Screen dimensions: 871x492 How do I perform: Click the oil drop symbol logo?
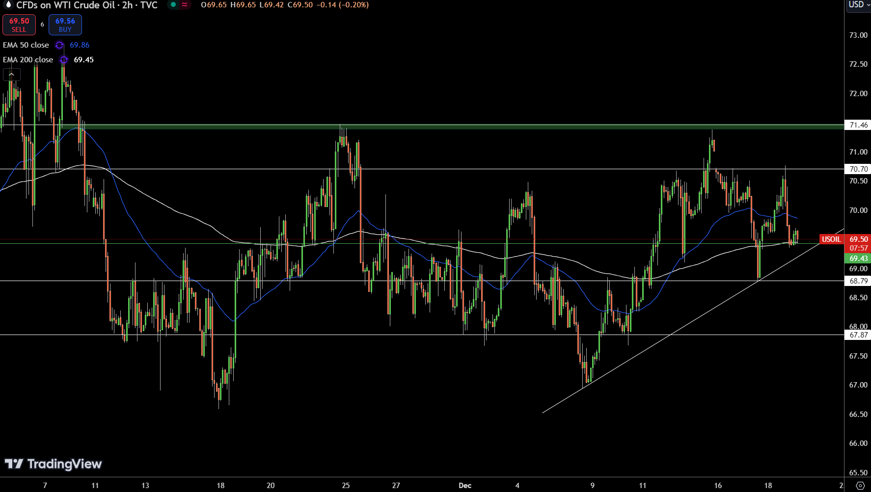(8, 5)
